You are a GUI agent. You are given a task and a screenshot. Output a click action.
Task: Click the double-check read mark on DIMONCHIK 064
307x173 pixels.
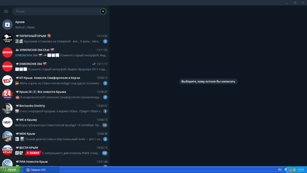pyautogui.click(x=94, y=64)
